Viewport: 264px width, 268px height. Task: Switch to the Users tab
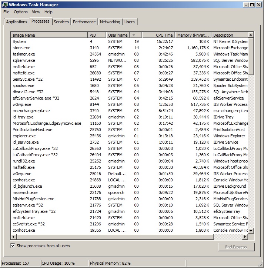(x=130, y=22)
